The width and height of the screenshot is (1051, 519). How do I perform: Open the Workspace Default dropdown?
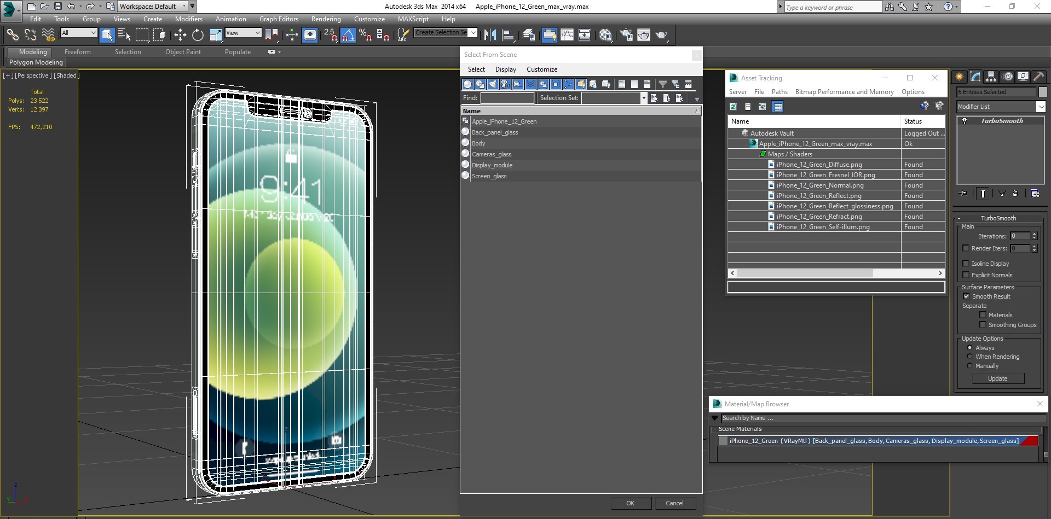pyautogui.click(x=153, y=7)
